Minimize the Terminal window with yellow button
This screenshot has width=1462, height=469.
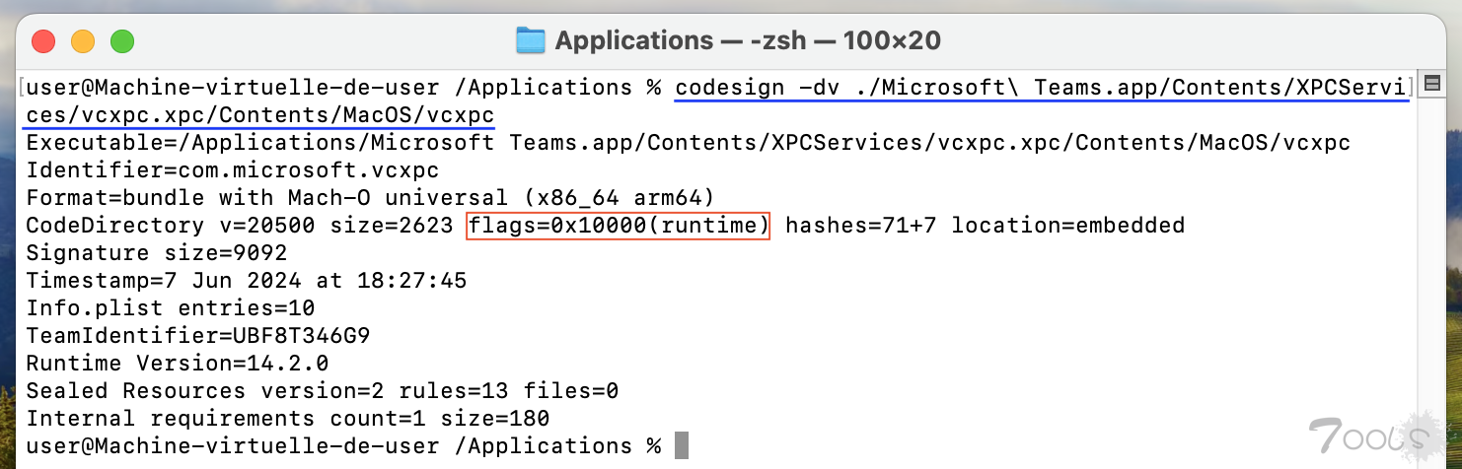tap(83, 41)
